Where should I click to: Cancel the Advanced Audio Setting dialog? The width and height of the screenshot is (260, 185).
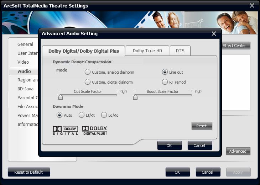coord(199,146)
